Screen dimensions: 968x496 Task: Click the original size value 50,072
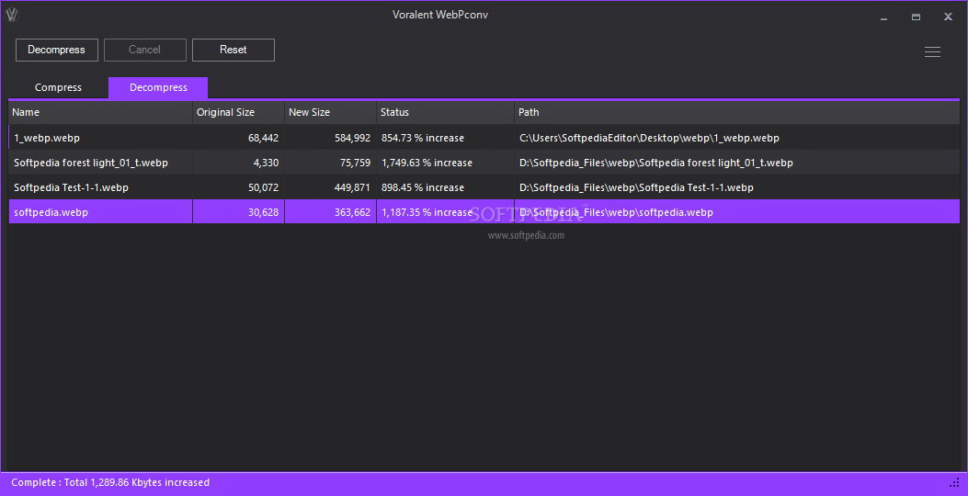[x=263, y=187]
